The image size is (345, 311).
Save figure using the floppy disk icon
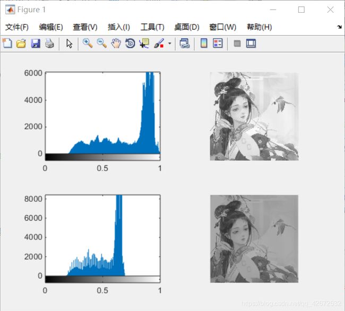36,43
